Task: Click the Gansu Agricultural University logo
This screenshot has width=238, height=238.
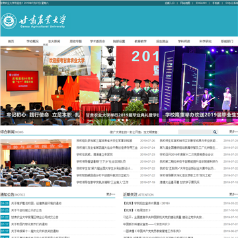Action: pos(33,21)
